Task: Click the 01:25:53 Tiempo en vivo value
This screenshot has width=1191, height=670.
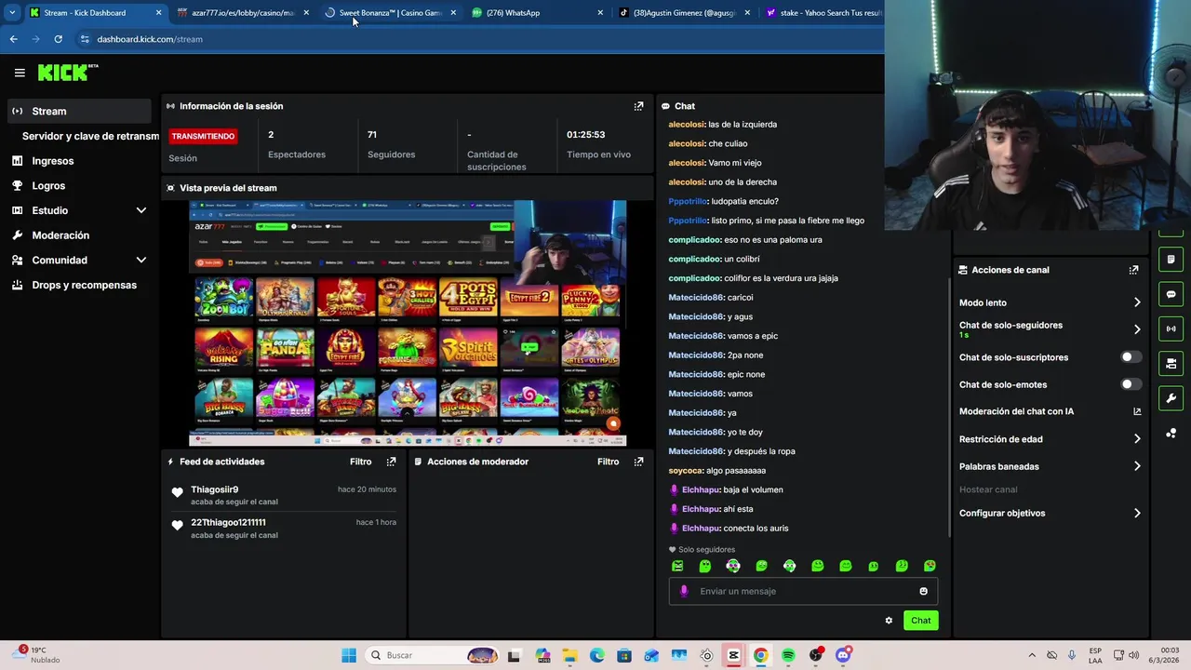Action: (x=586, y=135)
